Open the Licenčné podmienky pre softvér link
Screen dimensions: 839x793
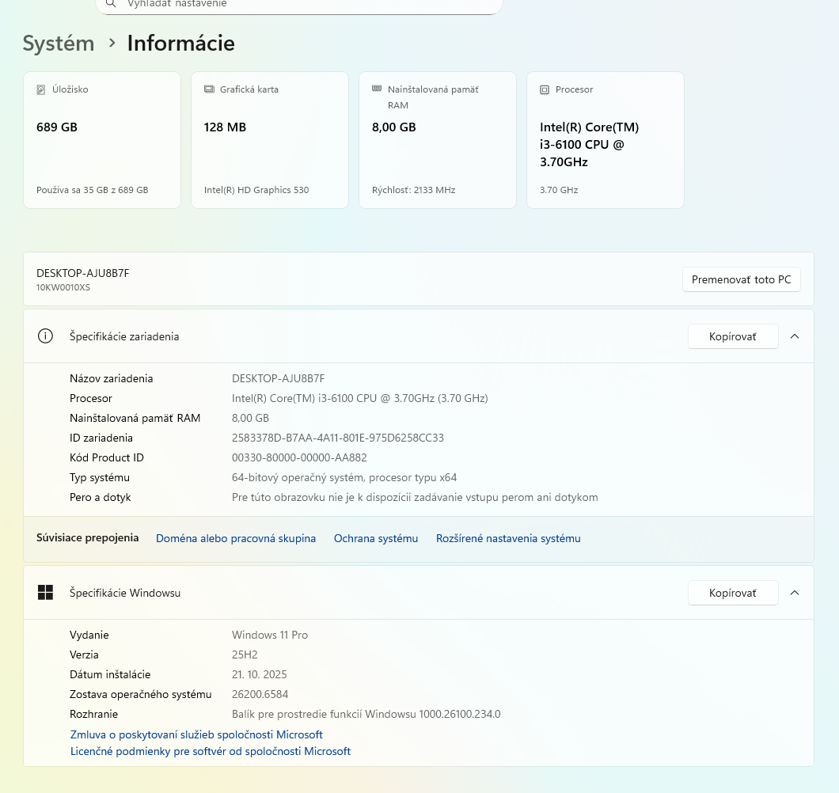coord(210,751)
